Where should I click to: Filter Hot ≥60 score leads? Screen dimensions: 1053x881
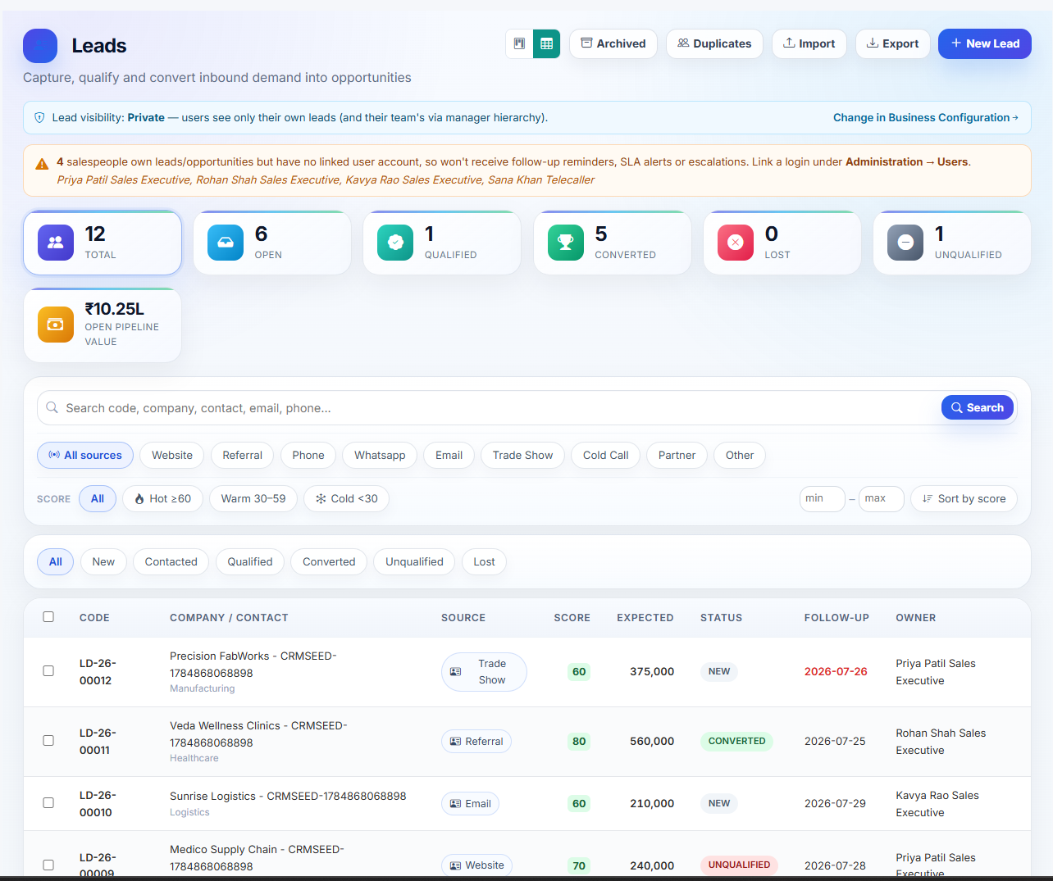162,498
